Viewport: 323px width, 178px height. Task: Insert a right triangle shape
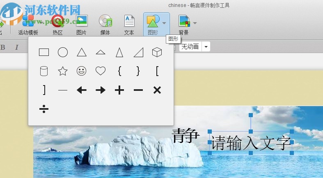(138, 52)
